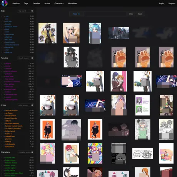Screen dimensions: 177x177
Task: Open the dark rainy street scene thumbnail
Action: [x=119, y=33]
